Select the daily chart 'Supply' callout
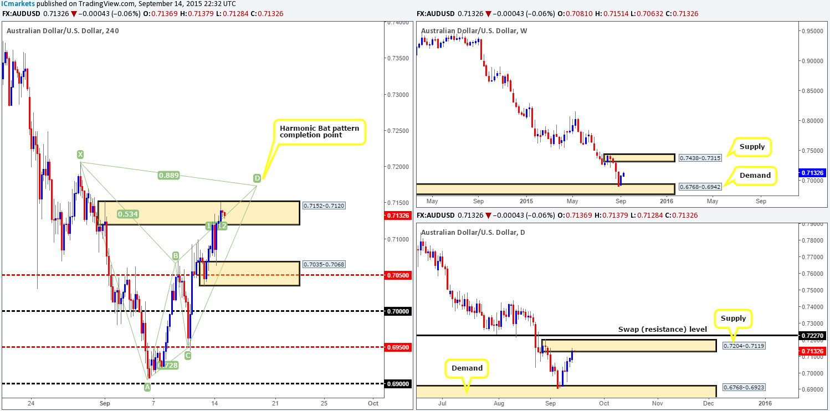Screen dimensions: 830x411 (735, 318)
